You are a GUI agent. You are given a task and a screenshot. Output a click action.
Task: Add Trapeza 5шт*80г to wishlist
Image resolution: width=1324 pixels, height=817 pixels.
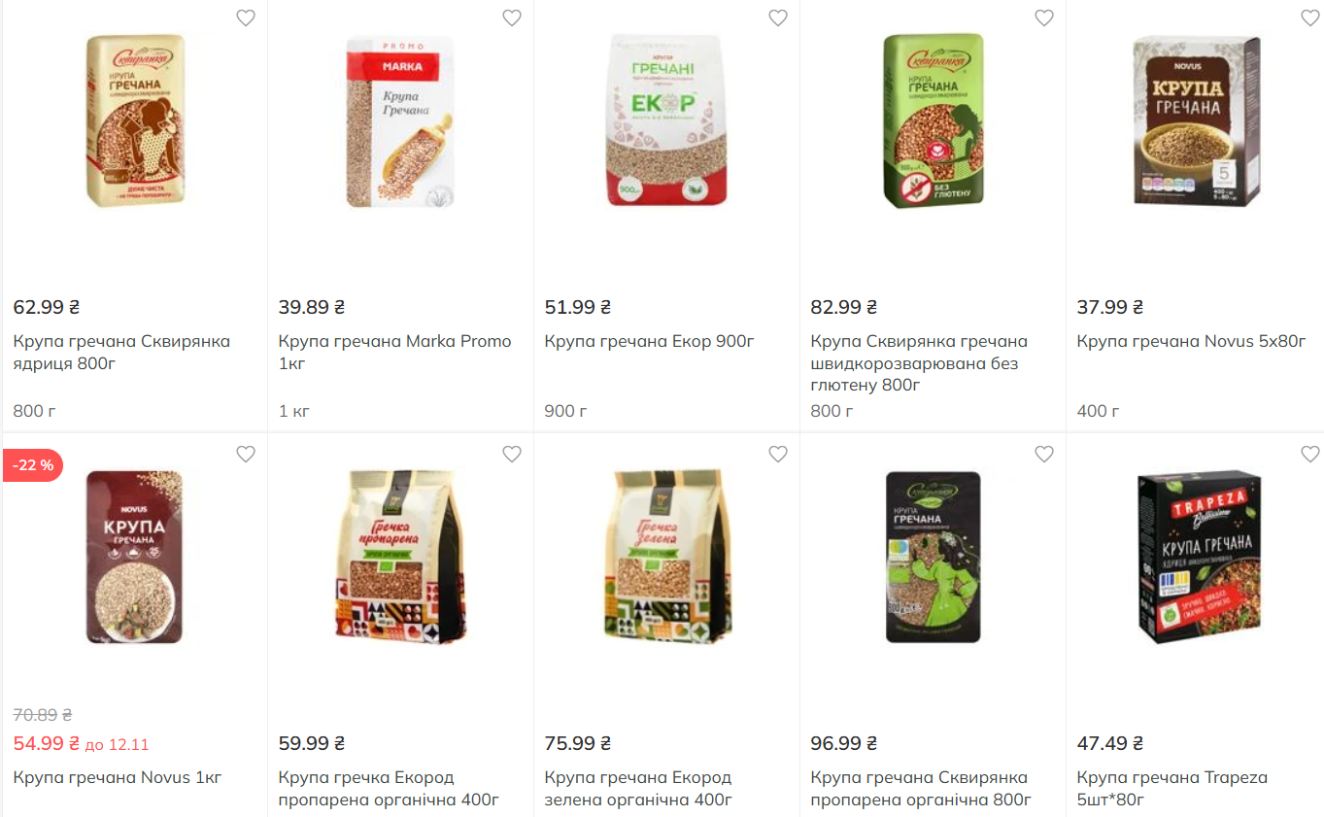point(1310,454)
